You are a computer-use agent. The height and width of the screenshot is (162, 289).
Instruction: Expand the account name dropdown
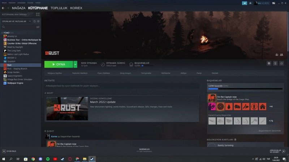coord(262,3)
